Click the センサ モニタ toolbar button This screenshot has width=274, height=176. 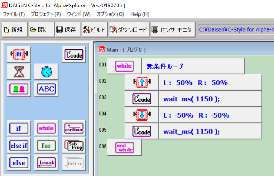point(173,30)
